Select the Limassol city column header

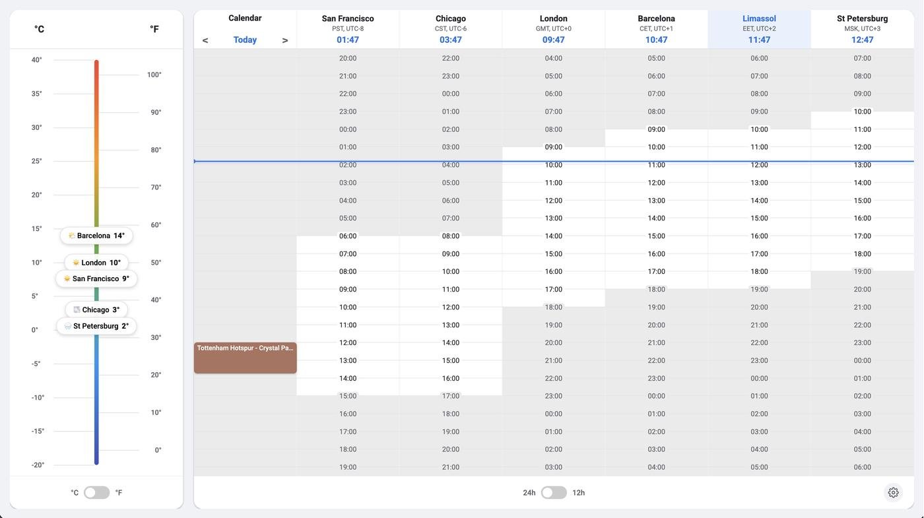[759, 29]
